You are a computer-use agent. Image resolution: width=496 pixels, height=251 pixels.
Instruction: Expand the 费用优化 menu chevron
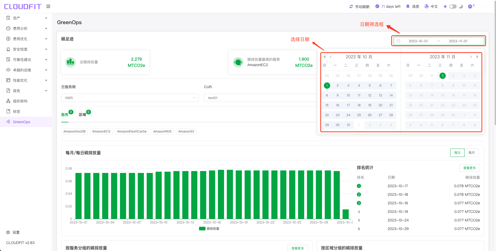pos(46,39)
